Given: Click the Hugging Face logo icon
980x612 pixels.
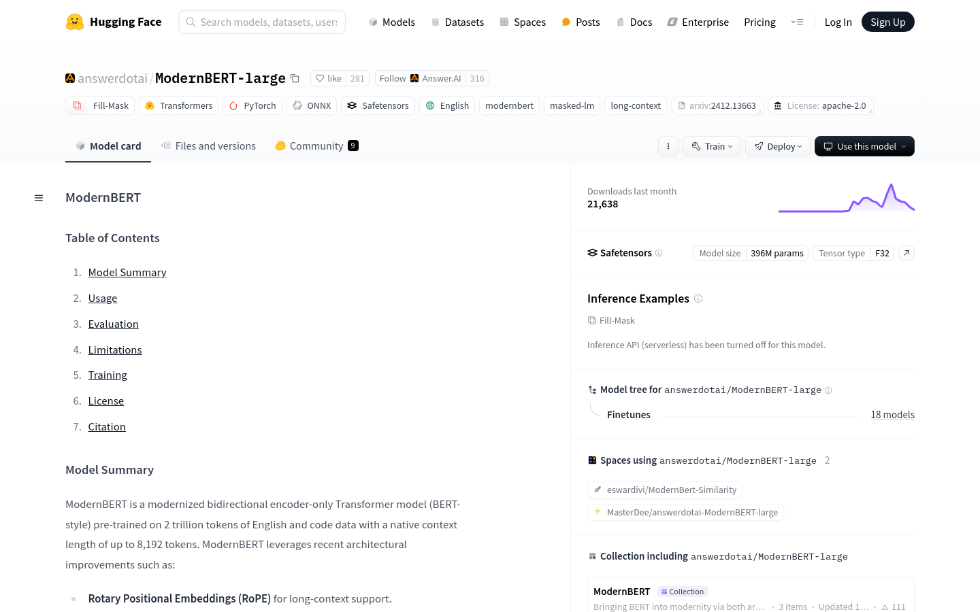Looking at the screenshot, I should pos(75,22).
